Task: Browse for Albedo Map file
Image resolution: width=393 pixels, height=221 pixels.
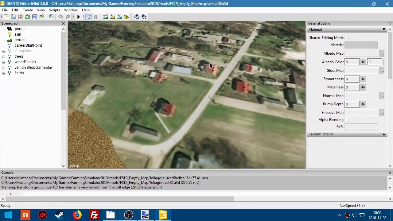Action: [x=382, y=53]
